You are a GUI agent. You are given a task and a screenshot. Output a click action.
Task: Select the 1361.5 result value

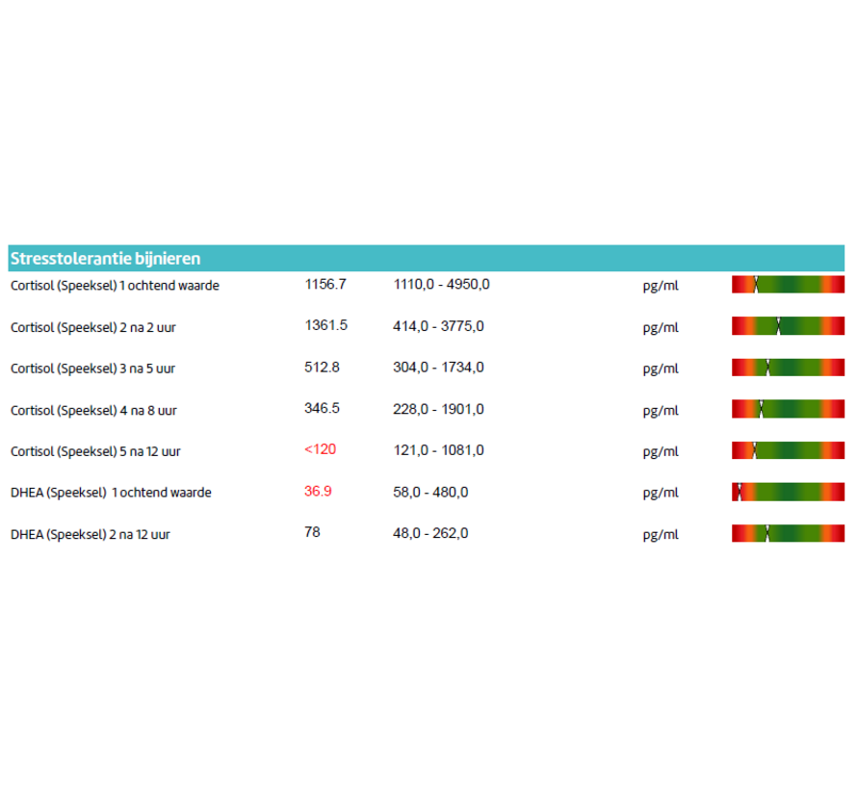click(325, 325)
